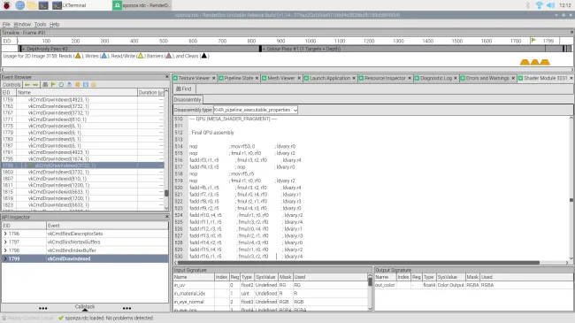Close the API Inspector panel
The height and width of the screenshot is (323, 575).
click(x=167, y=217)
